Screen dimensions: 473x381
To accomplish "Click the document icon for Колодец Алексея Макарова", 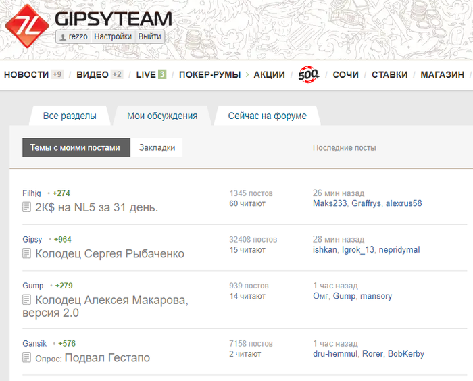I will coord(26,299).
